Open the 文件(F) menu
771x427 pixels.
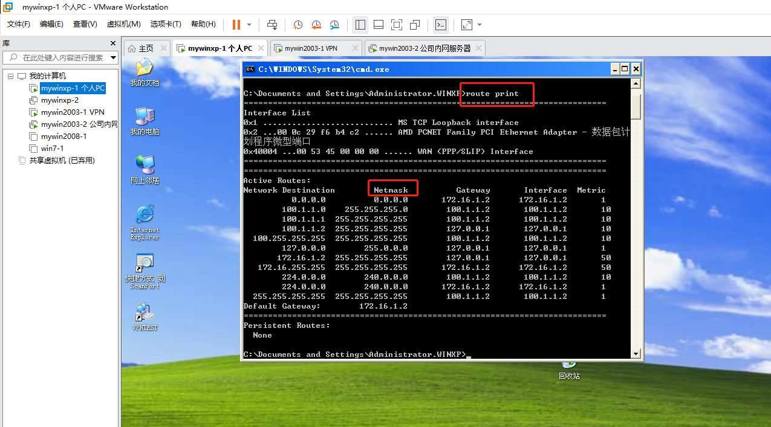(x=19, y=24)
